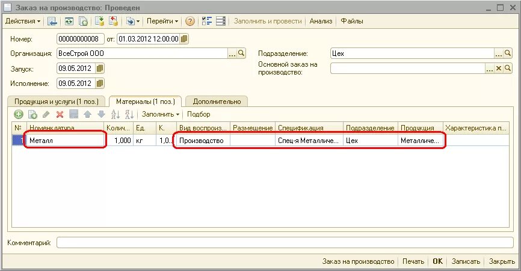
Task: Click the OK button
Action: point(437,261)
